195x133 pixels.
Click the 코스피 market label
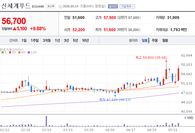click(x=51, y=6)
